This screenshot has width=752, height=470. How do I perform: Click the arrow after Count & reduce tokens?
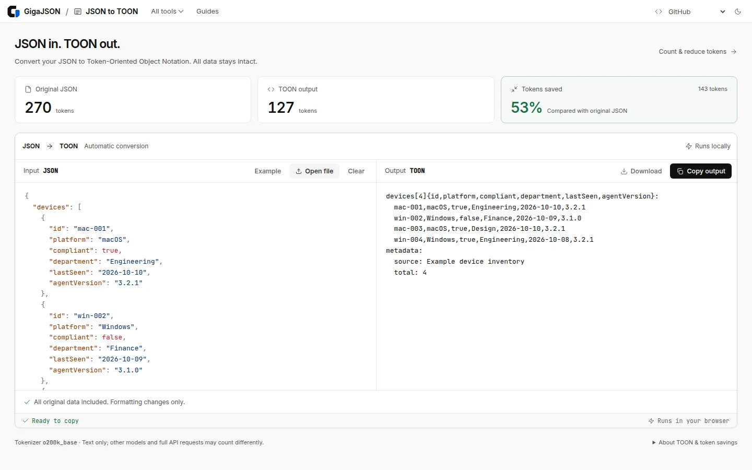(734, 52)
